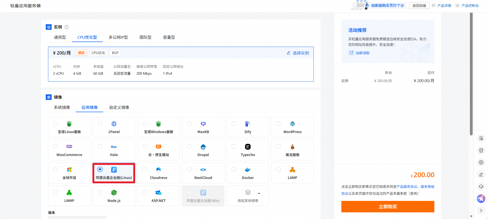Screen dimensions: 488x219
Task: Open the 选择实例 link
Action: 298,53
